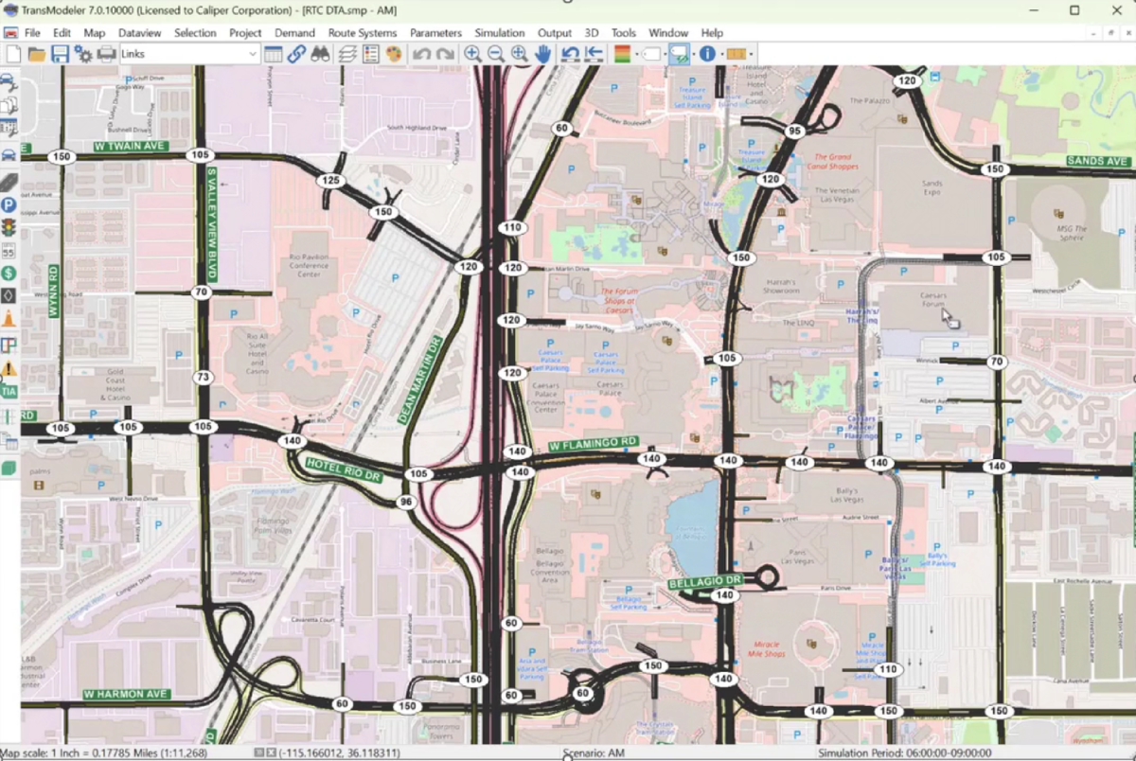This screenshot has width=1136, height=761.
Task: Open the Selection menu
Action: click(x=195, y=33)
